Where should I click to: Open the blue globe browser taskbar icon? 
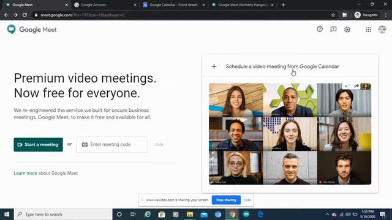[x=218, y=215]
